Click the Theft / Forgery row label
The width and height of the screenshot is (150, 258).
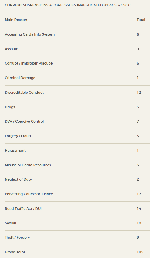point(17,238)
